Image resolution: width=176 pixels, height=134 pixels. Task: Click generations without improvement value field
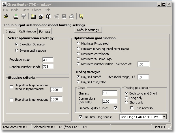(56, 89)
